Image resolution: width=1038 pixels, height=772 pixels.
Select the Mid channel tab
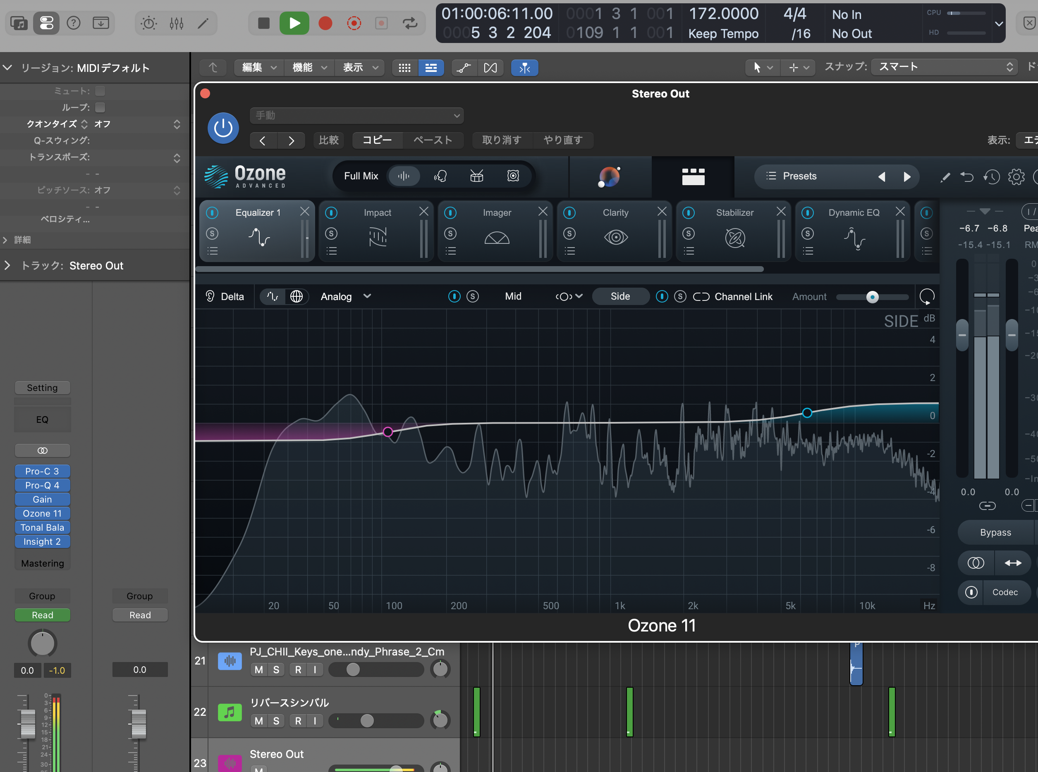(513, 296)
